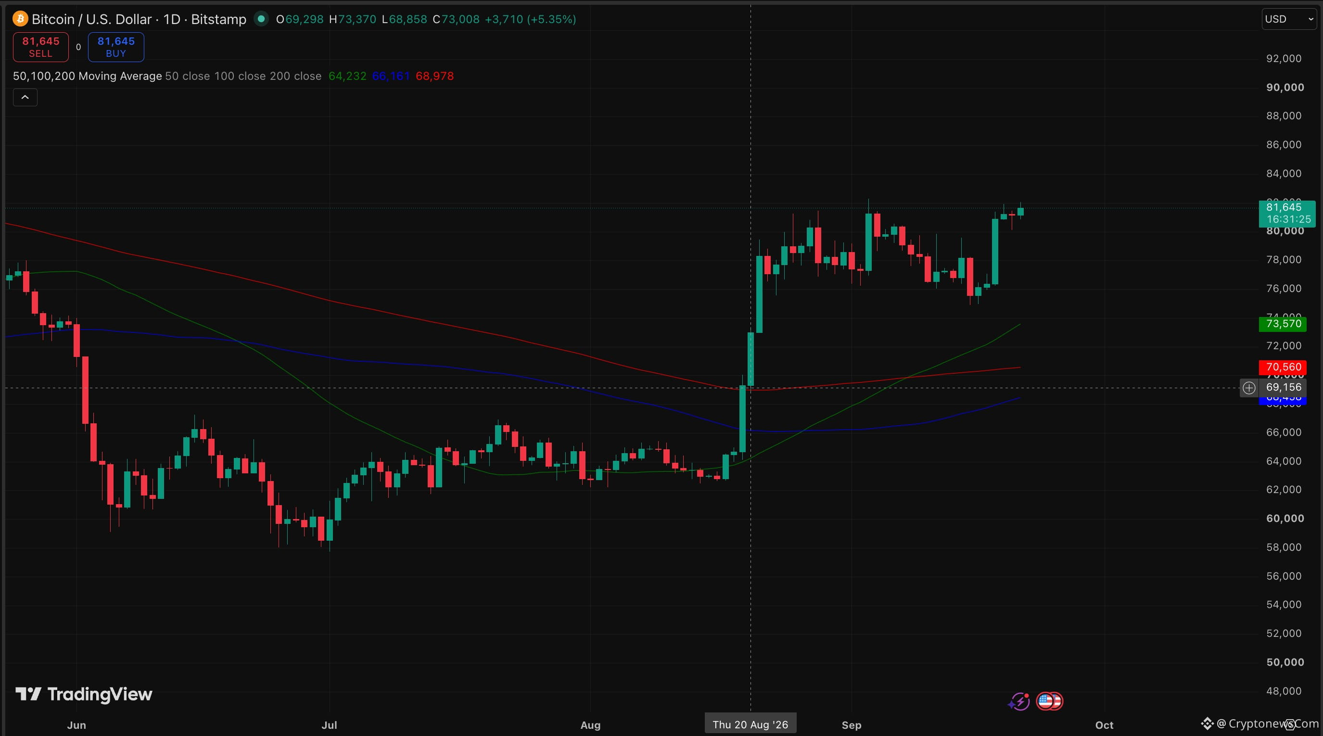Click the green 73,570 axis label
The image size is (1323, 736).
click(x=1283, y=324)
